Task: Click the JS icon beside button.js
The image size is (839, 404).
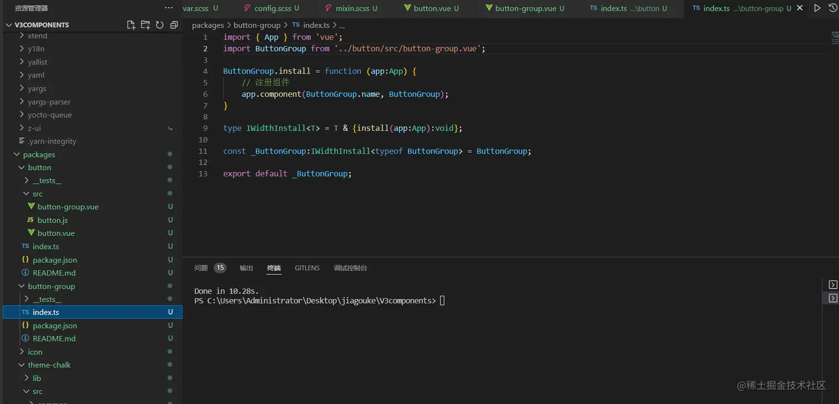Action: click(x=31, y=220)
